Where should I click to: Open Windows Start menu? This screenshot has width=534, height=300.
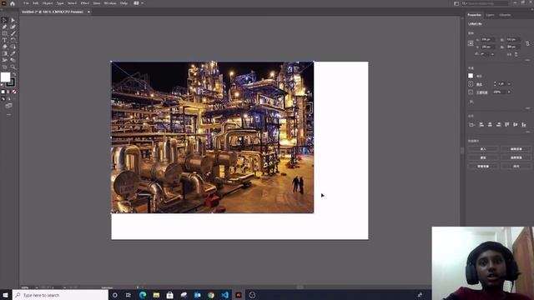click(6, 295)
